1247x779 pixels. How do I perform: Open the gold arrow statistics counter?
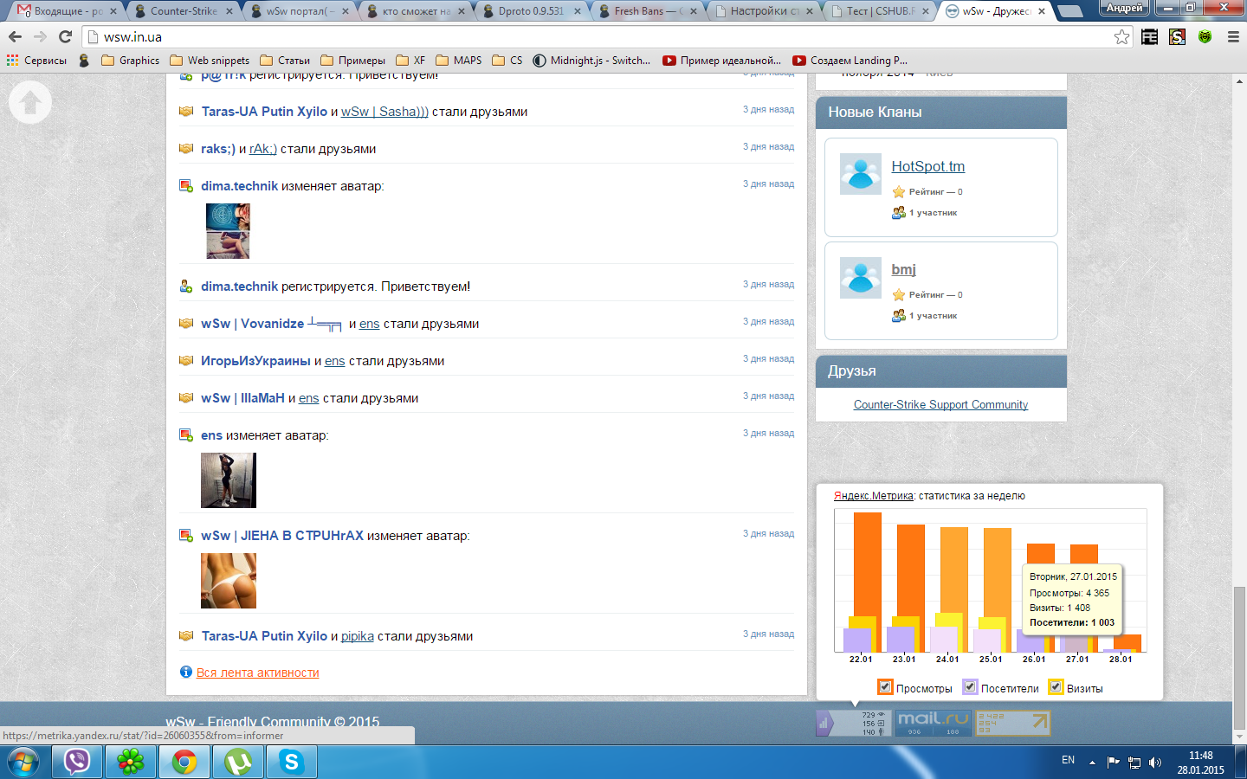pyautogui.click(x=1013, y=723)
